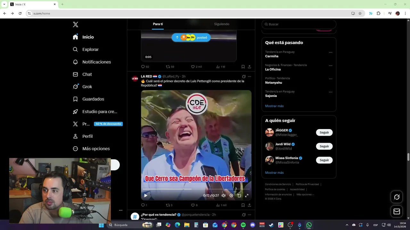Screen dimensions: 410x230
Task: Show more under A quién seguir
Action: click(274, 173)
